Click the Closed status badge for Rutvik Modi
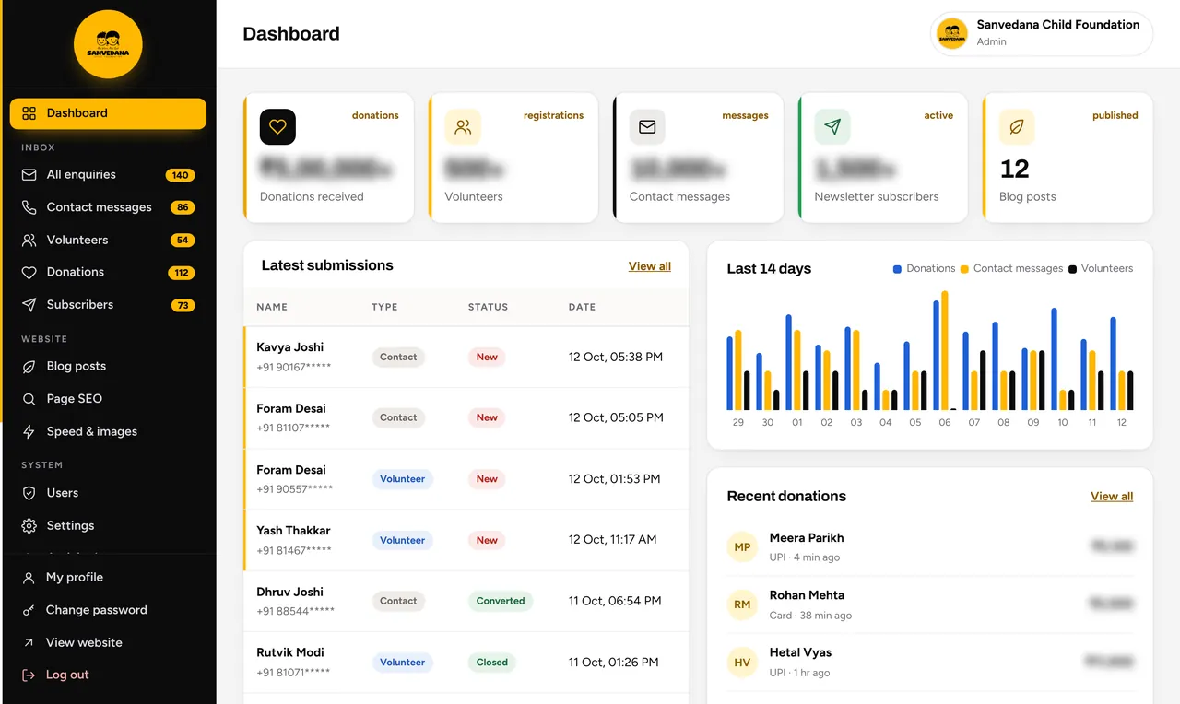 tap(492, 663)
